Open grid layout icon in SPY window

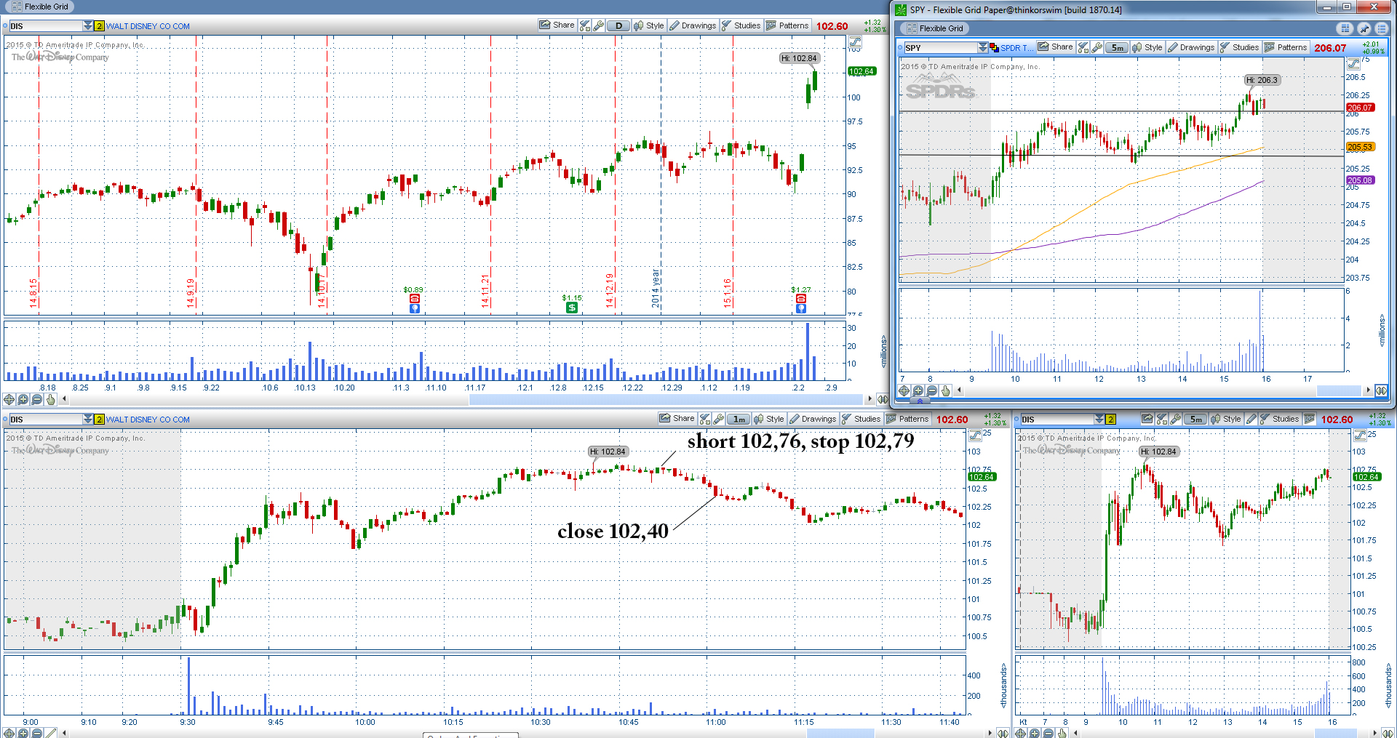1345,28
